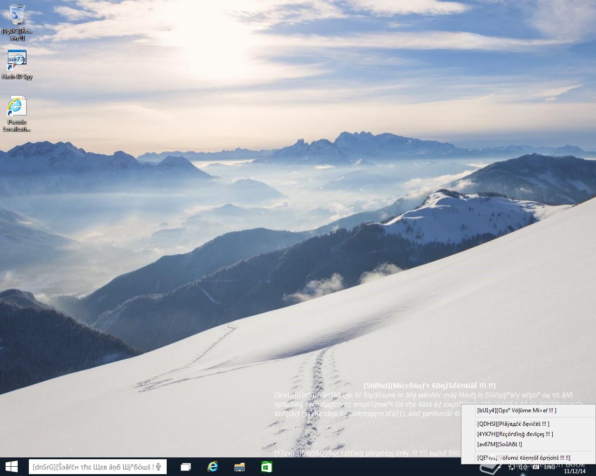This screenshot has width=596, height=476.
Task: Open the Windows Start button
Action: pos(11,467)
